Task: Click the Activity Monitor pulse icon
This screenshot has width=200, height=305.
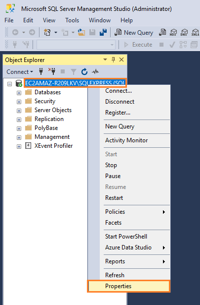Action: (x=95, y=71)
